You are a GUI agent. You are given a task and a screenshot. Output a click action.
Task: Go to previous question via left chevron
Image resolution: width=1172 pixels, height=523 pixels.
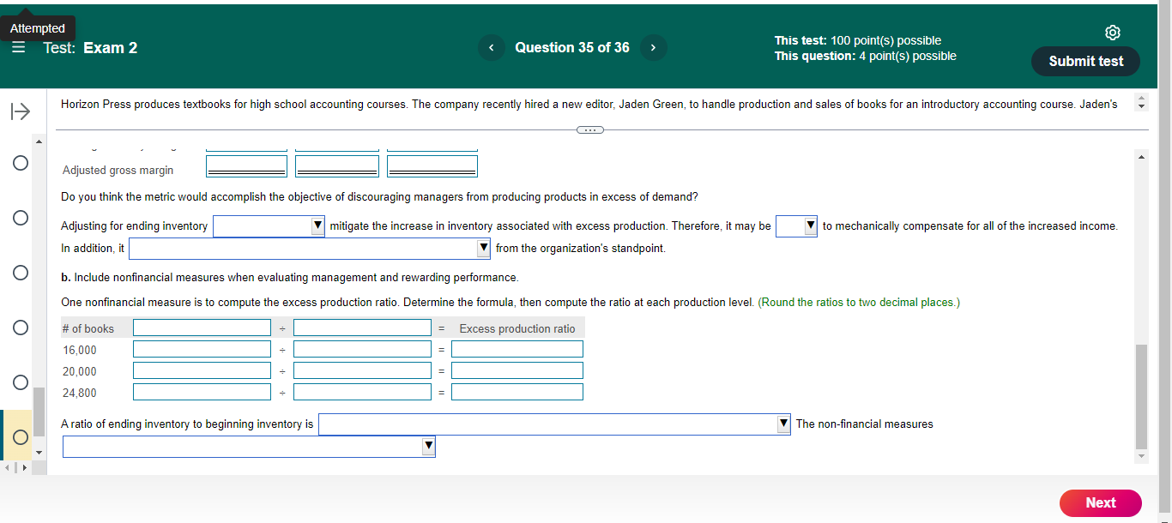point(492,47)
